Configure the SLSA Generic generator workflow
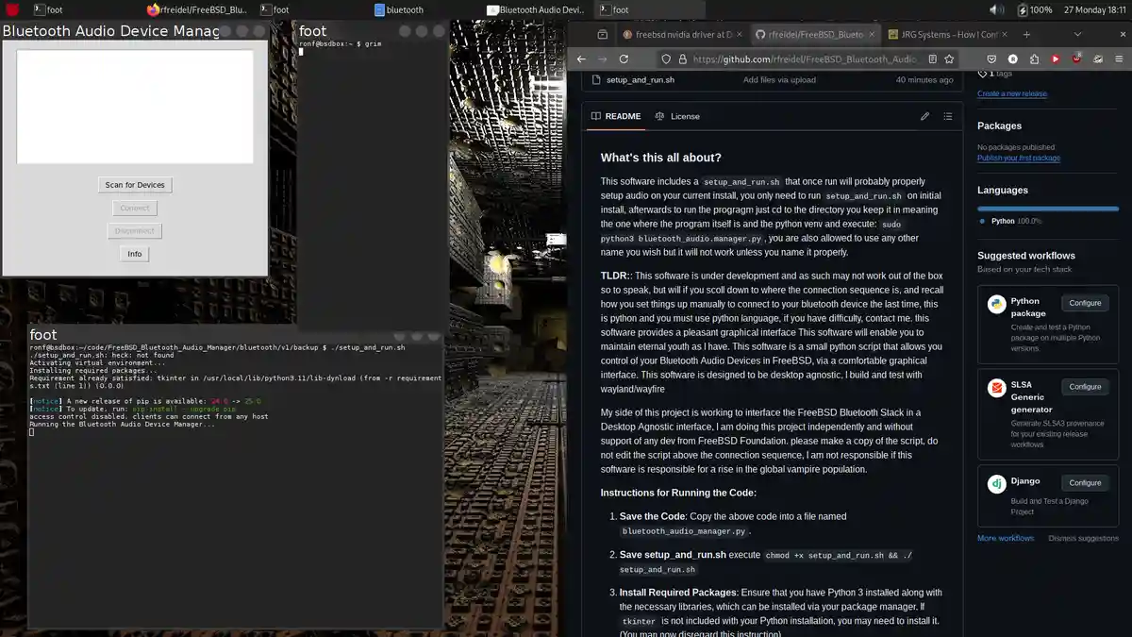 tap(1085, 386)
